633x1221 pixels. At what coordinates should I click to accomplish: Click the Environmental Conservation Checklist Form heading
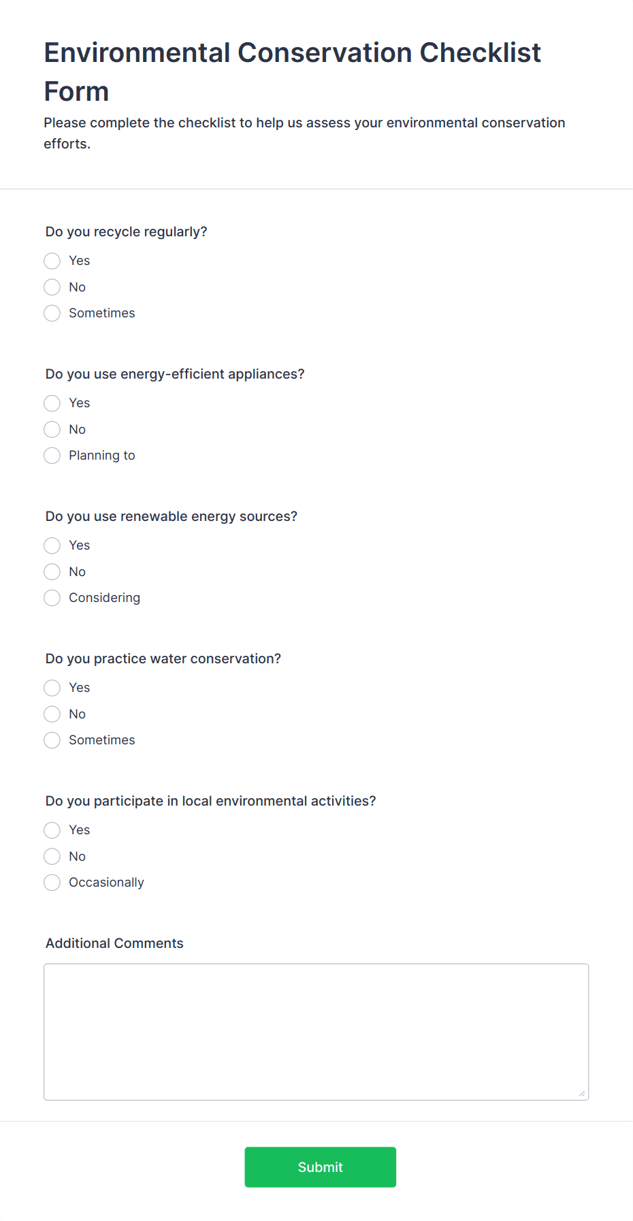tap(293, 72)
